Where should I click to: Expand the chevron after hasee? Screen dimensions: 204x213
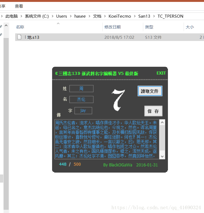(89, 16)
